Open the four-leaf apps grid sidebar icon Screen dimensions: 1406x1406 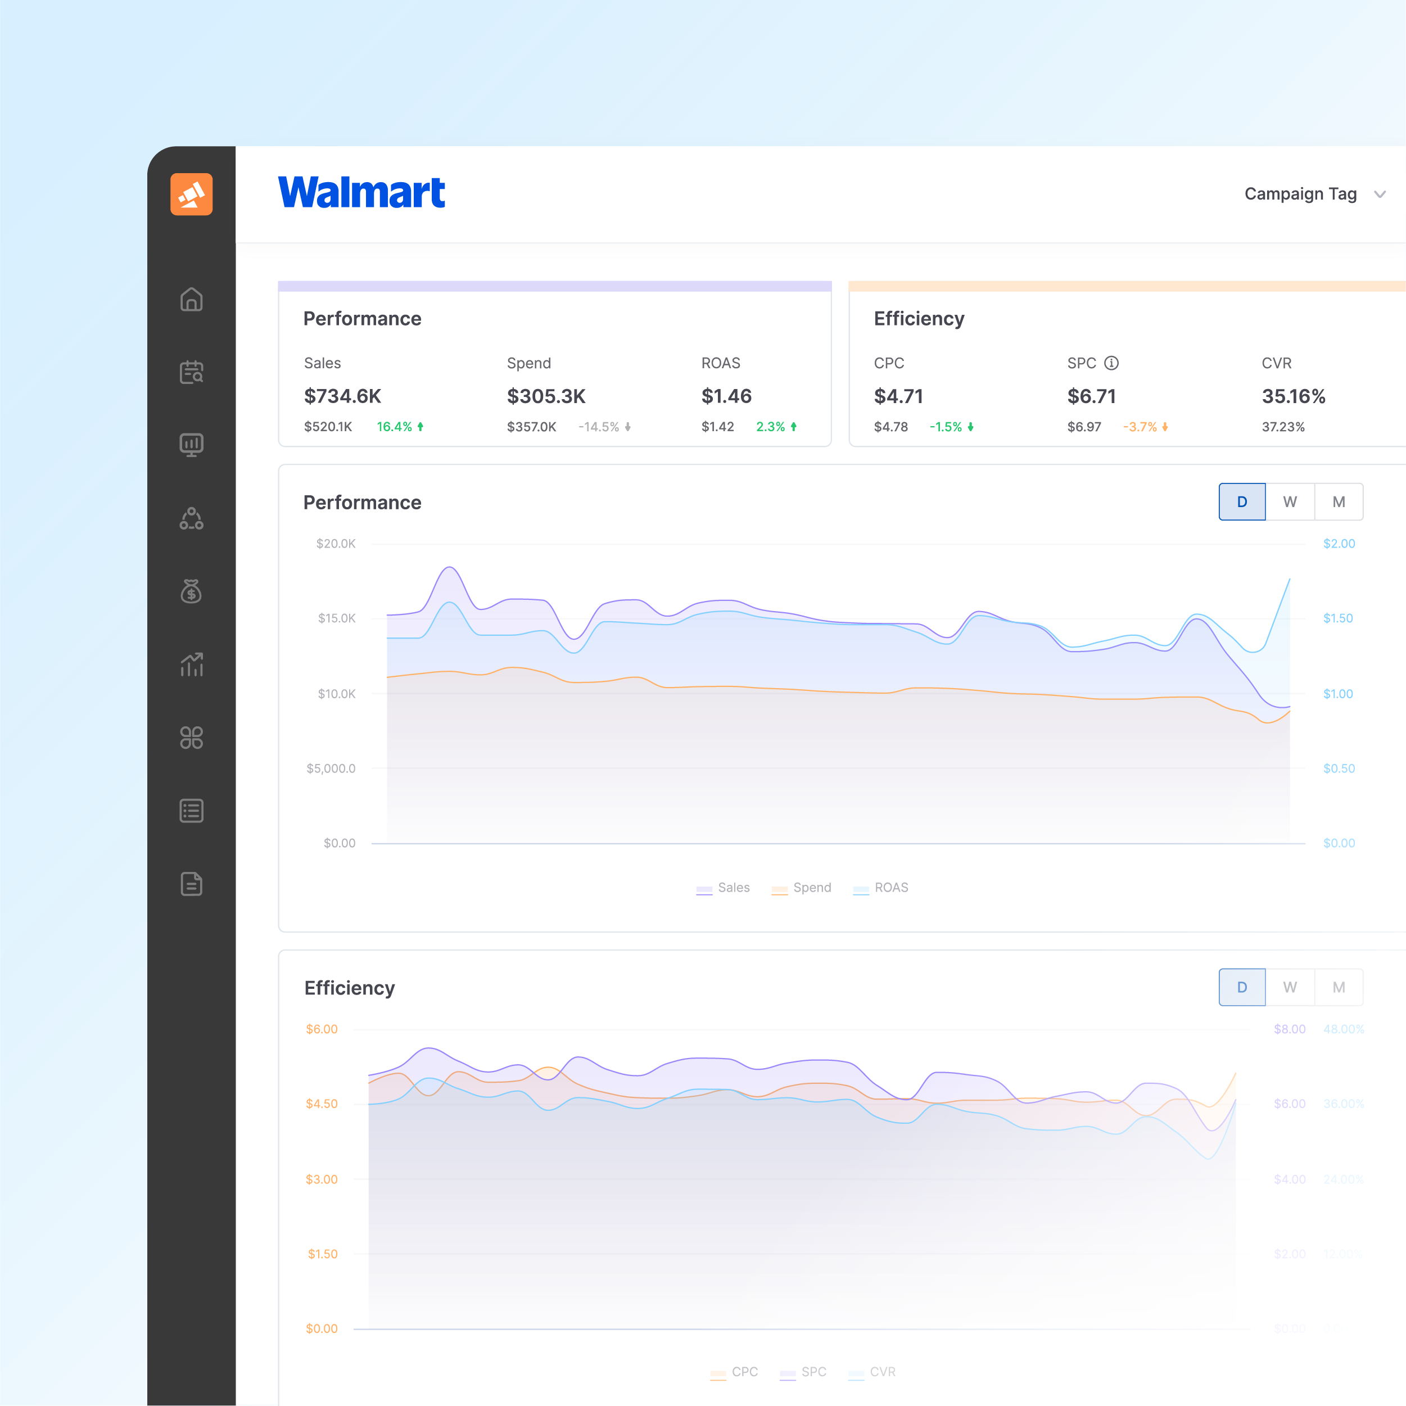(x=191, y=737)
